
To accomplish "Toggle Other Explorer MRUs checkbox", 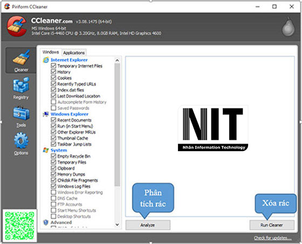I will (53, 132).
